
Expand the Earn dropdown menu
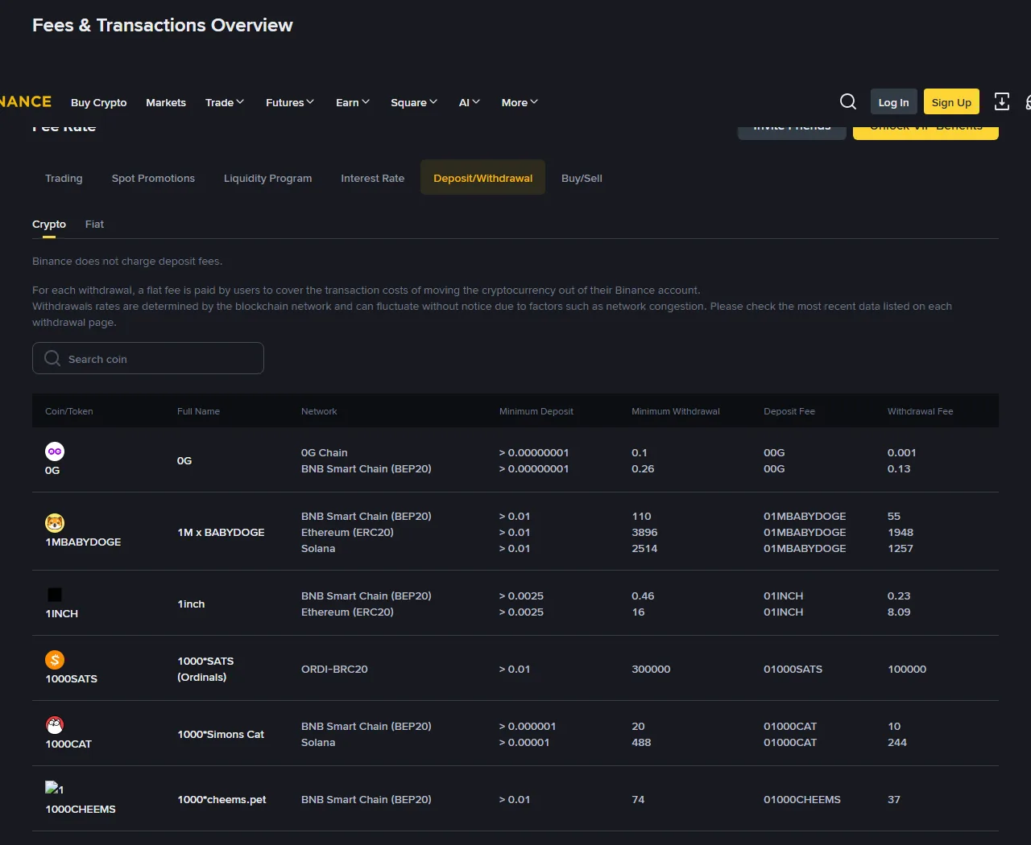click(353, 102)
